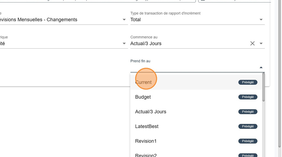Select the Revision2 option
Image resolution: width=282 pixels, height=157 pixels.
pos(146,155)
